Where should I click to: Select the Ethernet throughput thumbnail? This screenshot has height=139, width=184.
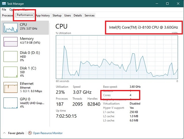[x=10, y=87]
